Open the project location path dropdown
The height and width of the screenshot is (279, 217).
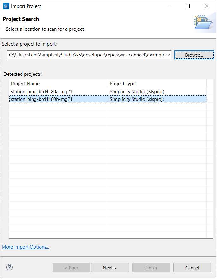(x=168, y=55)
